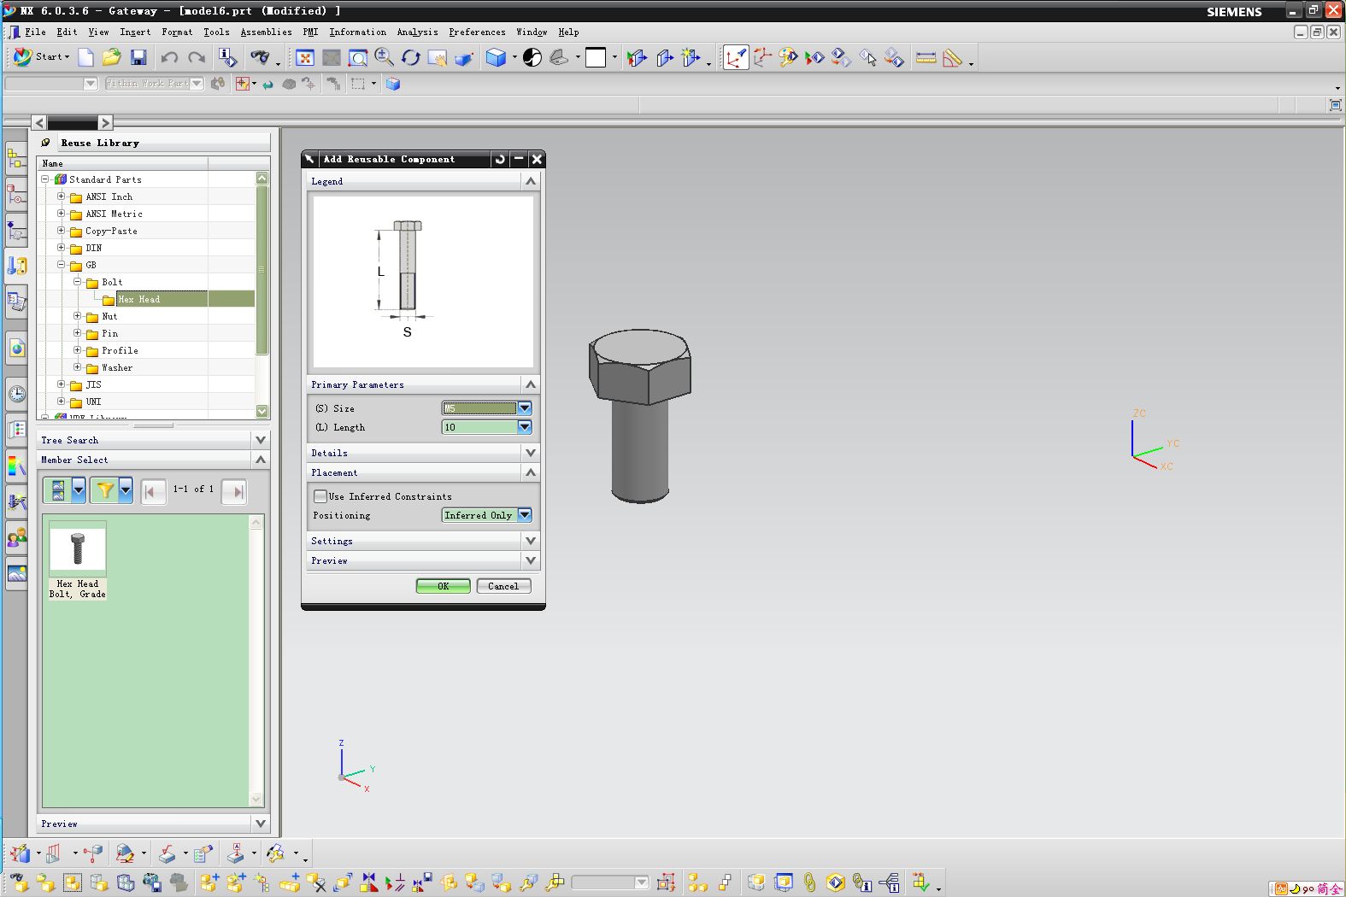The image size is (1346, 897).
Task: Select the Hex Head Bolt thumbnail
Action: 78,549
